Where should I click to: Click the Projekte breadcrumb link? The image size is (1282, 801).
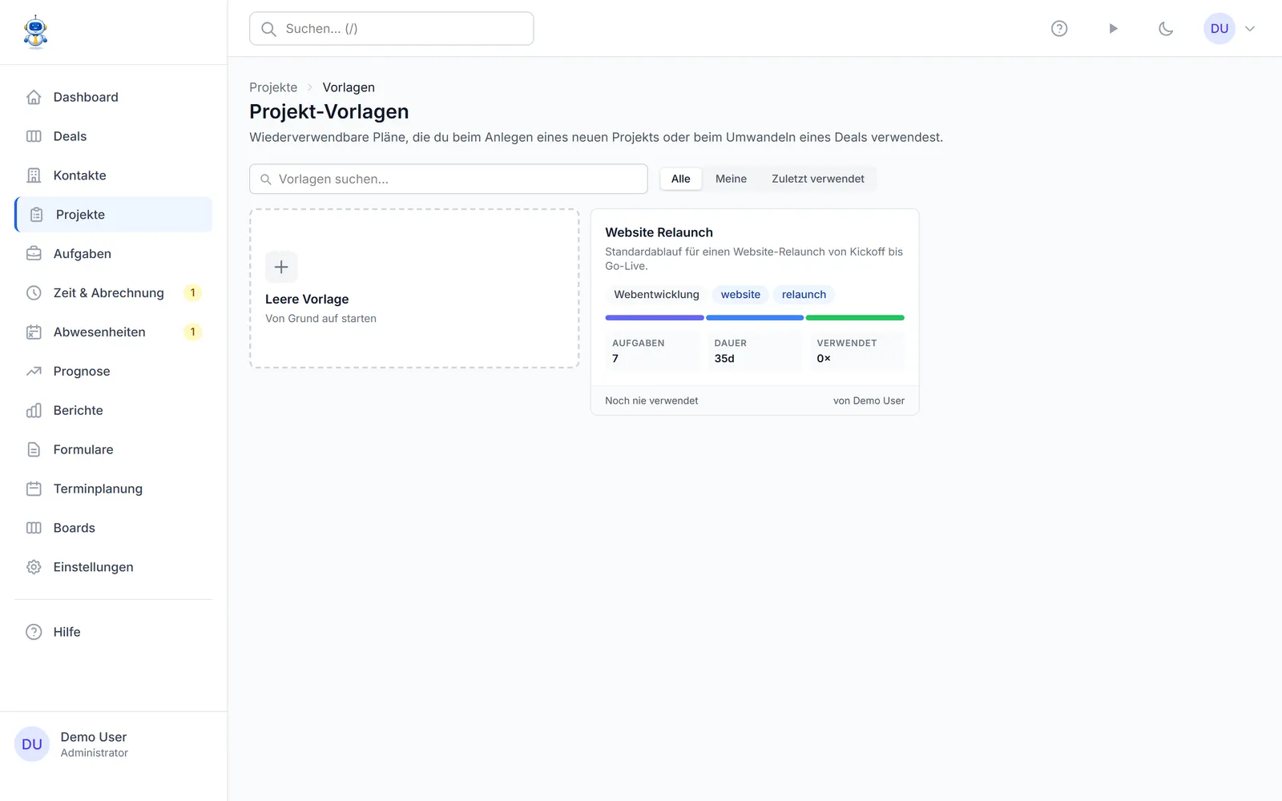[x=273, y=87]
